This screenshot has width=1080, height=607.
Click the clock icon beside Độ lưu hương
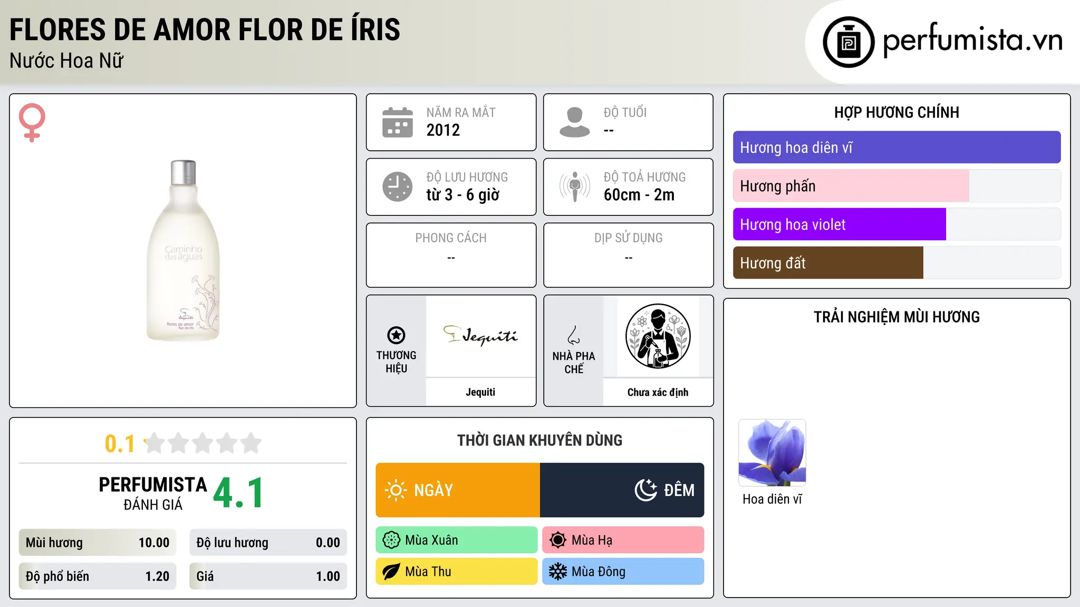(x=398, y=187)
